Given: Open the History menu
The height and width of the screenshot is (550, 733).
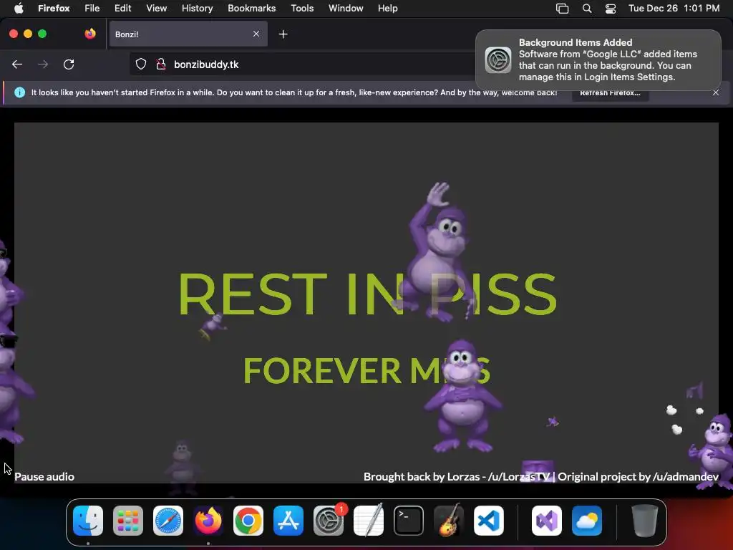Looking at the screenshot, I should pyautogui.click(x=197, y=8).
